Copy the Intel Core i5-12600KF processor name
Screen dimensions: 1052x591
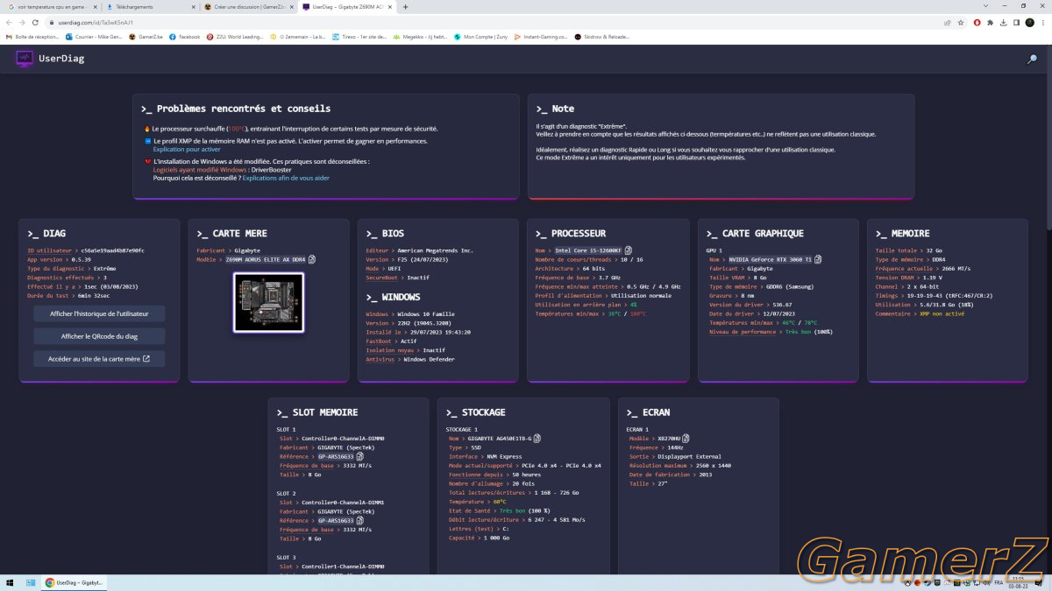[x=629, y=250]
